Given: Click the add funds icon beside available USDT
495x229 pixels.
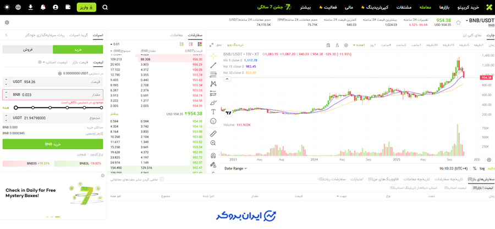Looking at the screenshot, I should click(x=60, y=73).
